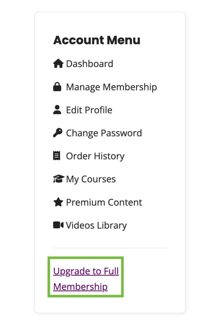The image size is (207, 336).
Task: Open Change Password
Action: (104, 133)
